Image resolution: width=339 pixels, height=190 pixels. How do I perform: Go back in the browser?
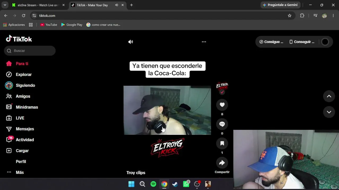tap(6, 16)
